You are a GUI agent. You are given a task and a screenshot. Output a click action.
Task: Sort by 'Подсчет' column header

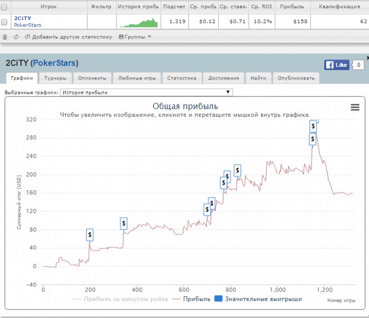click(x=174, y=6)
